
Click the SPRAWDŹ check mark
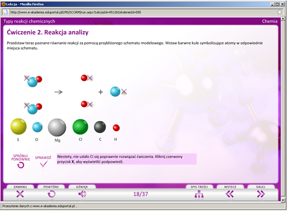(43, 164)
